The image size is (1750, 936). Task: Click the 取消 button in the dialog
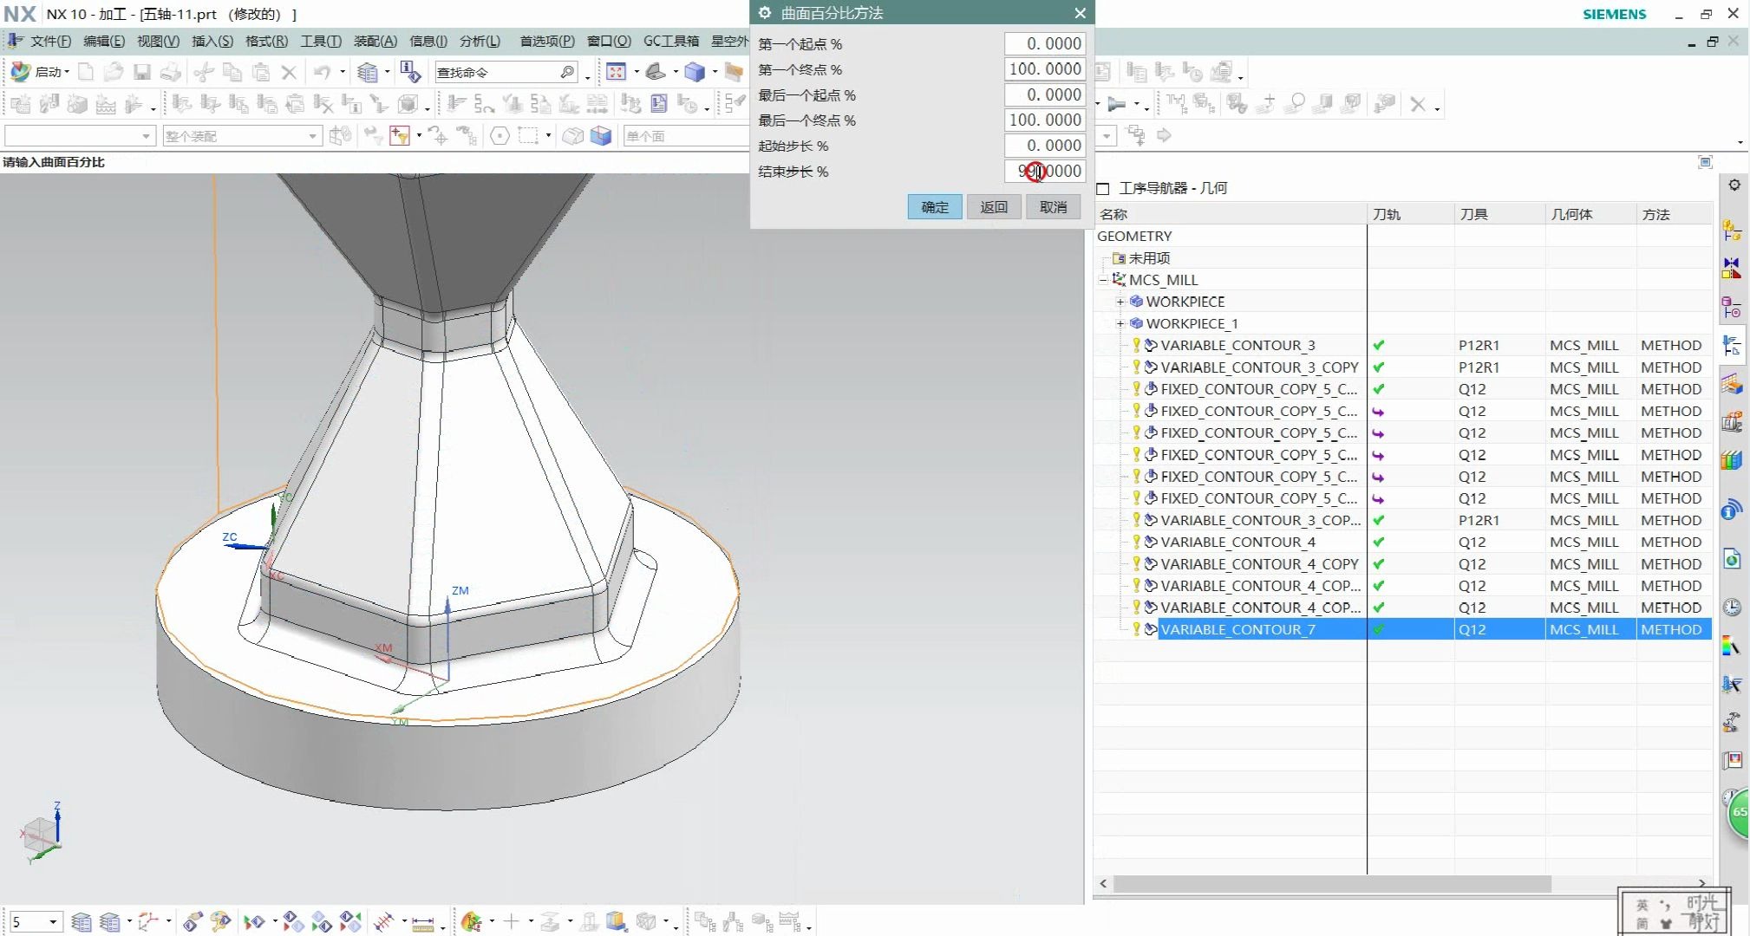coord(1053,207)
